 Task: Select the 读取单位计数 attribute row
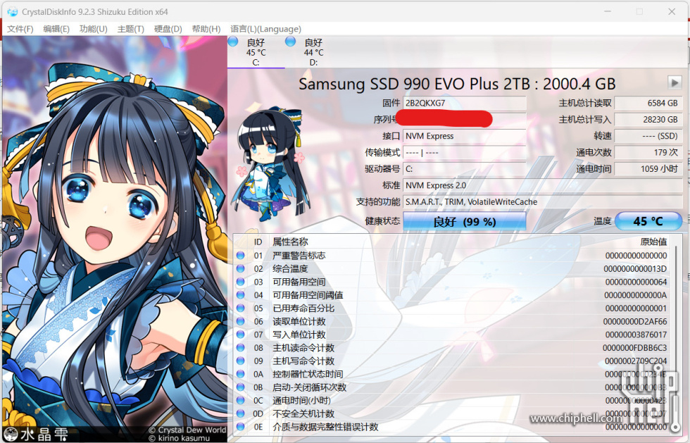452,321
